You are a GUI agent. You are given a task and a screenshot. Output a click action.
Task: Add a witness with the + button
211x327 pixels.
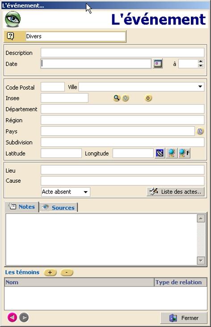(50, 272)
